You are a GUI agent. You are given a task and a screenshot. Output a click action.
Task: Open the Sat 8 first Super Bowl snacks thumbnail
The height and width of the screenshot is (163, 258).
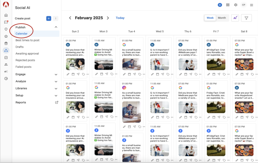[244, 64]
